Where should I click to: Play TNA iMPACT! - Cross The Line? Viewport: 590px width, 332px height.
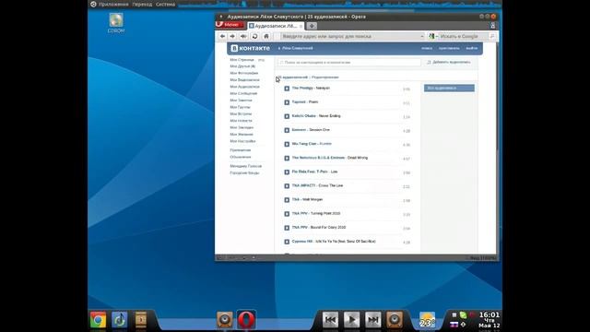[287, 186]
